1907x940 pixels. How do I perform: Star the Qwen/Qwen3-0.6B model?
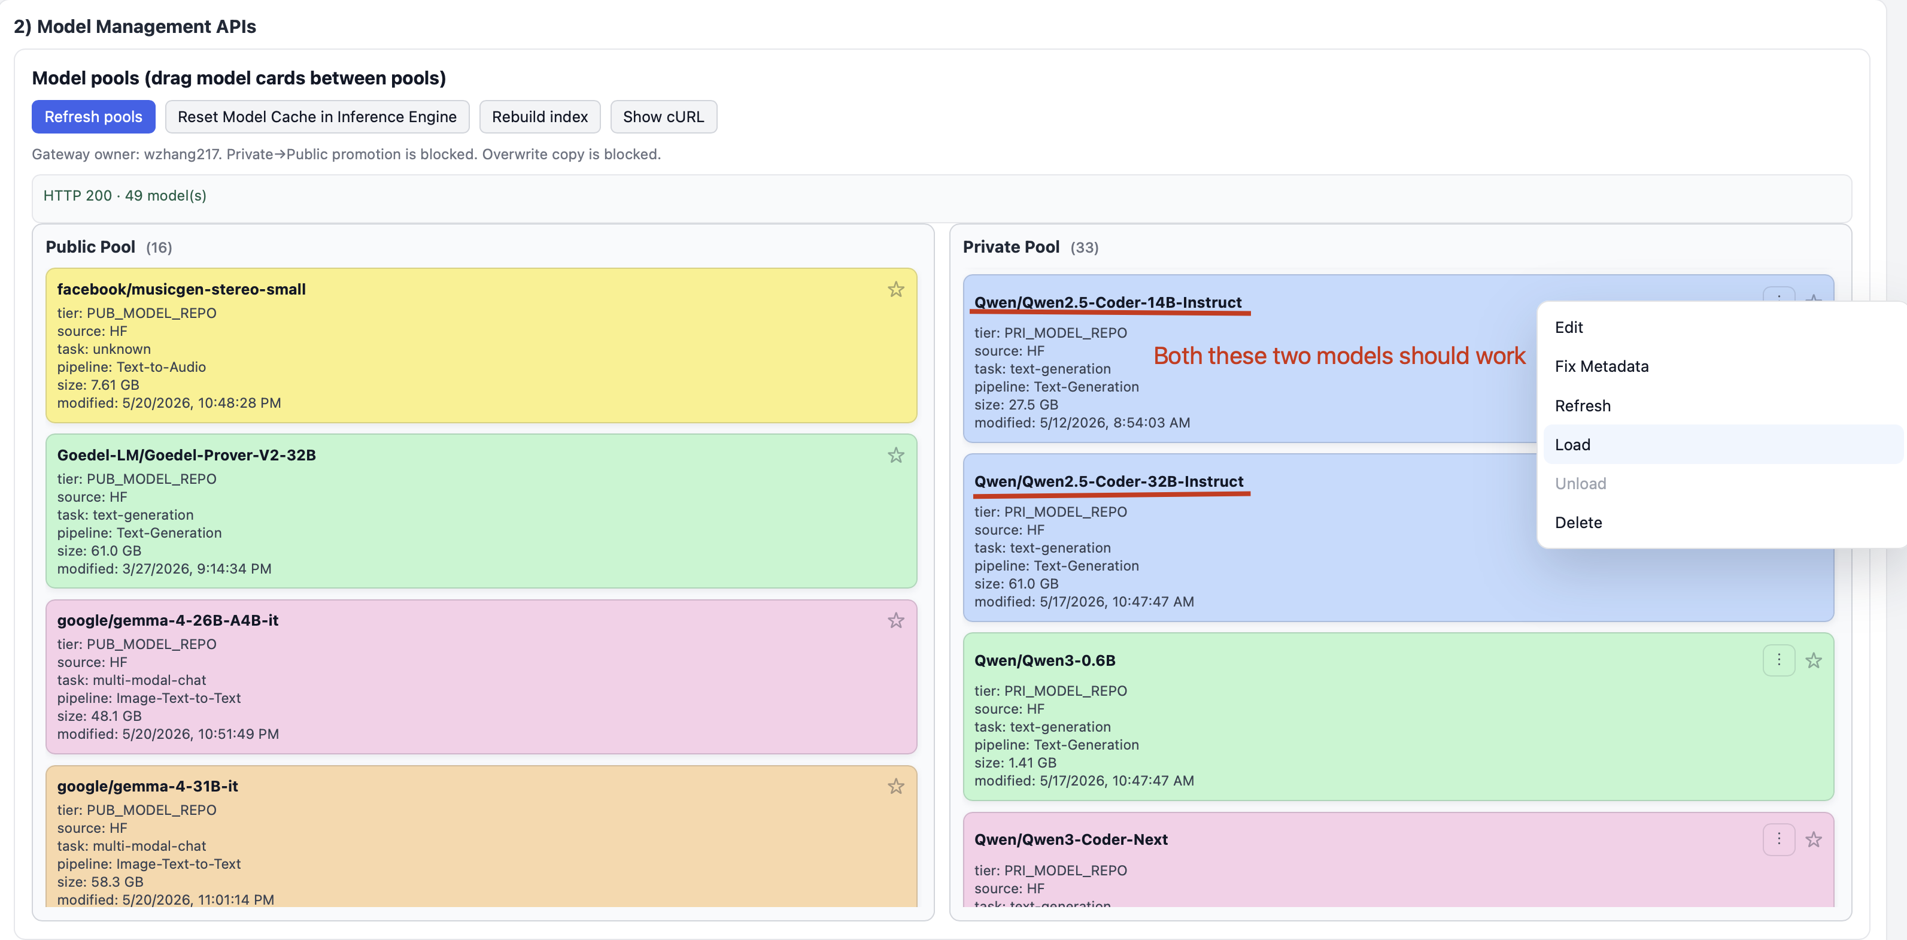tap(1813, 661)
